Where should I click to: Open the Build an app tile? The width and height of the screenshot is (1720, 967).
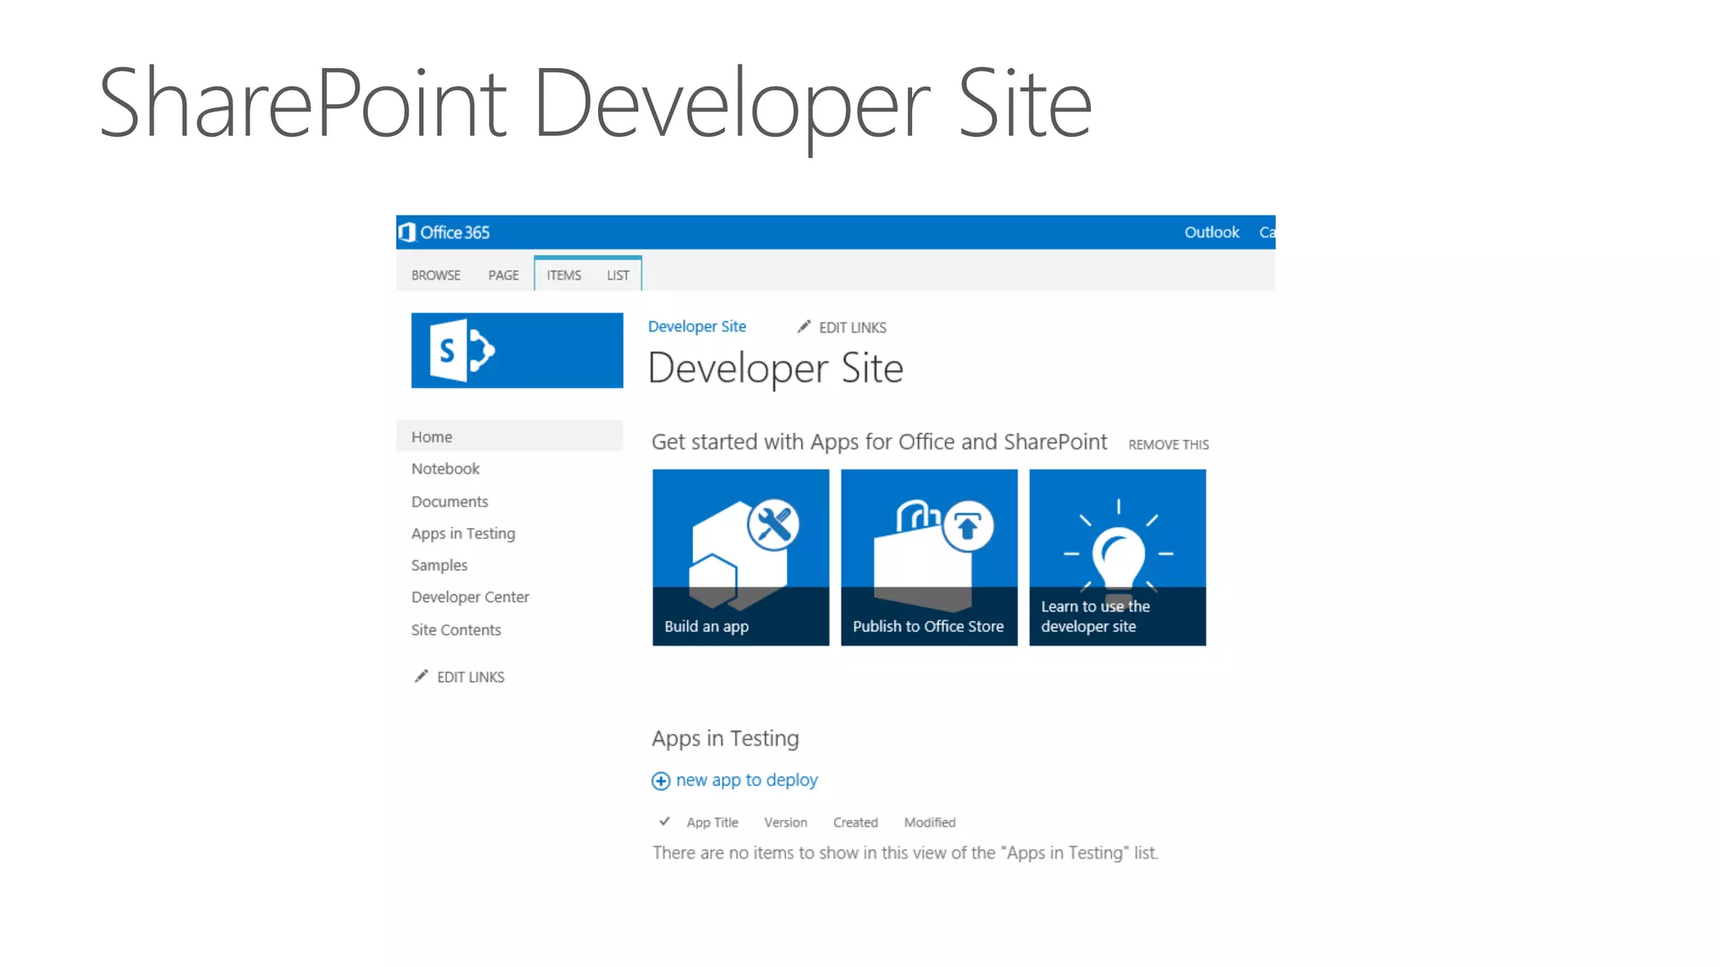pos(740,557)
